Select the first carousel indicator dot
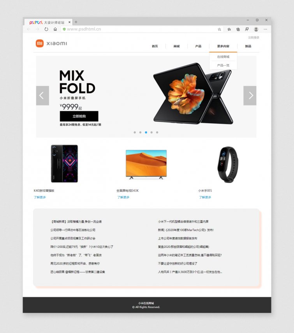 point(135,132)
